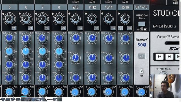
Task: Select the second mixer product thumbnail
Action: tap(8, 99)
